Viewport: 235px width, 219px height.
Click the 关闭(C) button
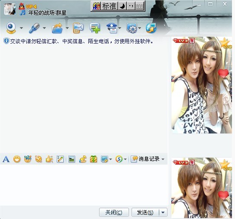[114, 212]
